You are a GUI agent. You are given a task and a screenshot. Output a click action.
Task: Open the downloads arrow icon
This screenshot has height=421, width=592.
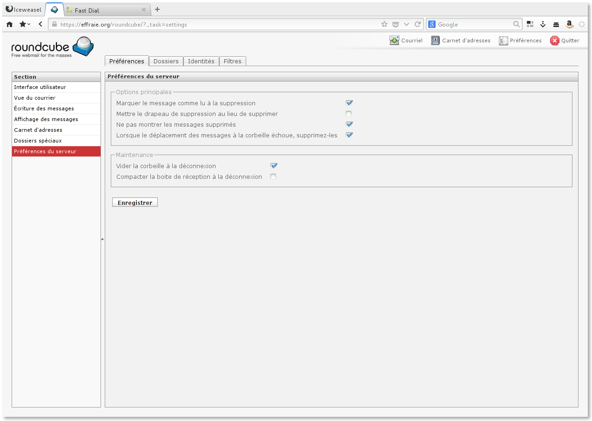(543, 24)
